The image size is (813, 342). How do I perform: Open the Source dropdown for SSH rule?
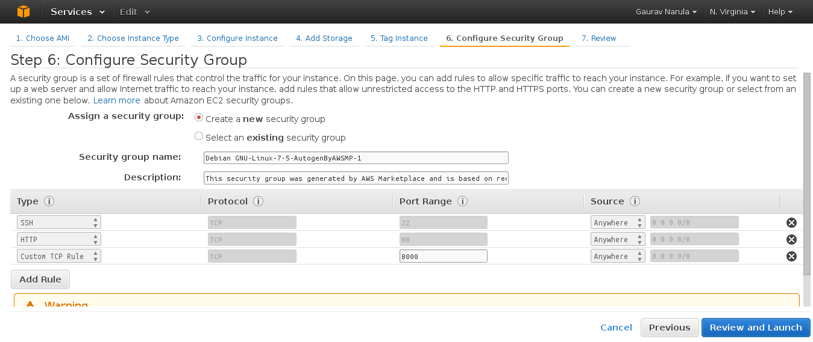[x=617, y=222]
